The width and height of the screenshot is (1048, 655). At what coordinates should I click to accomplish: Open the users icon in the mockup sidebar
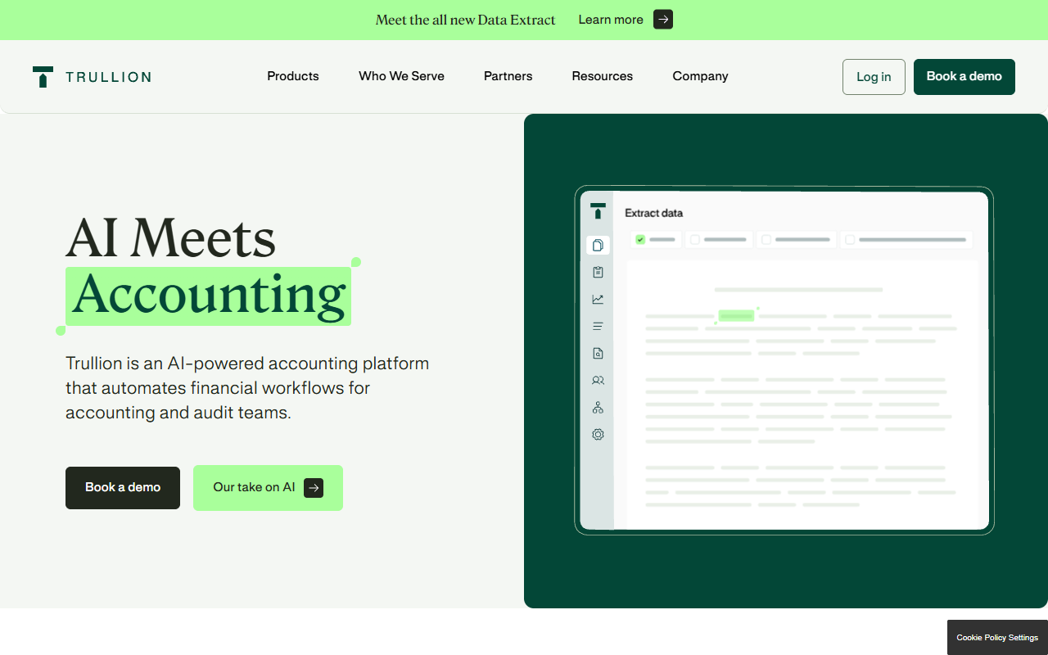click(598, 380)
